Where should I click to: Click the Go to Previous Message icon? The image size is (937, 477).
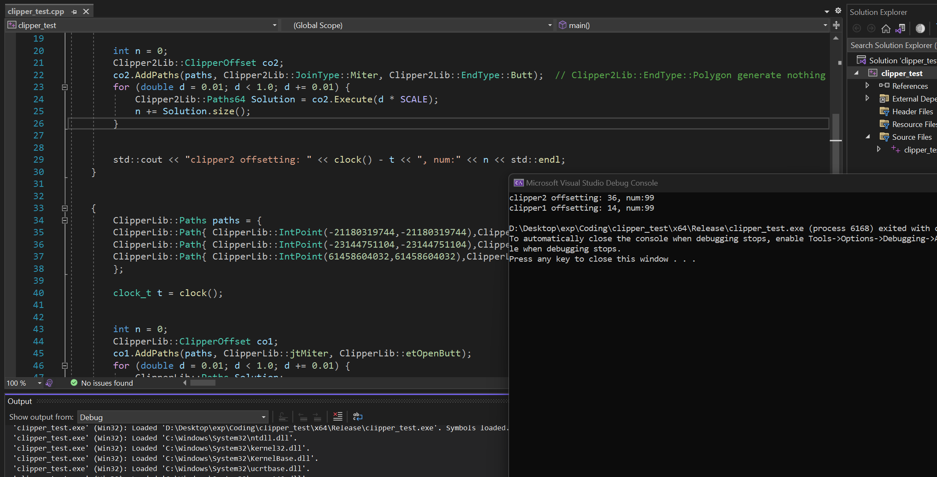[x=302, y=417]
